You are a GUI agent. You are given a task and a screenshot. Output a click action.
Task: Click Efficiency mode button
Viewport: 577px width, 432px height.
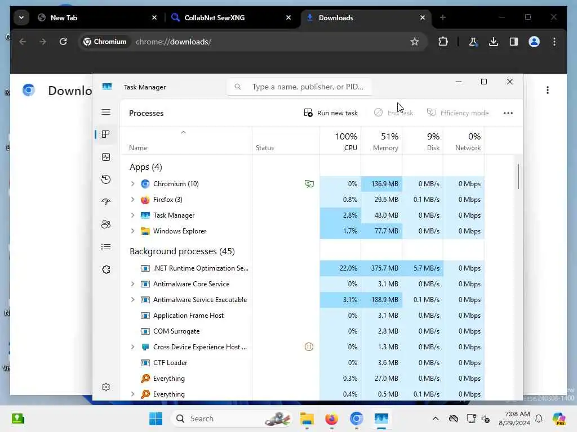pyautogui.click(x=458, y=112)
